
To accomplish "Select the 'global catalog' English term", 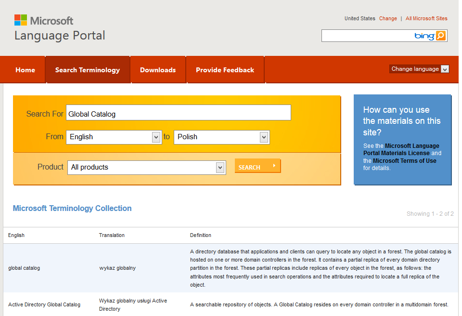I will 24,268.
